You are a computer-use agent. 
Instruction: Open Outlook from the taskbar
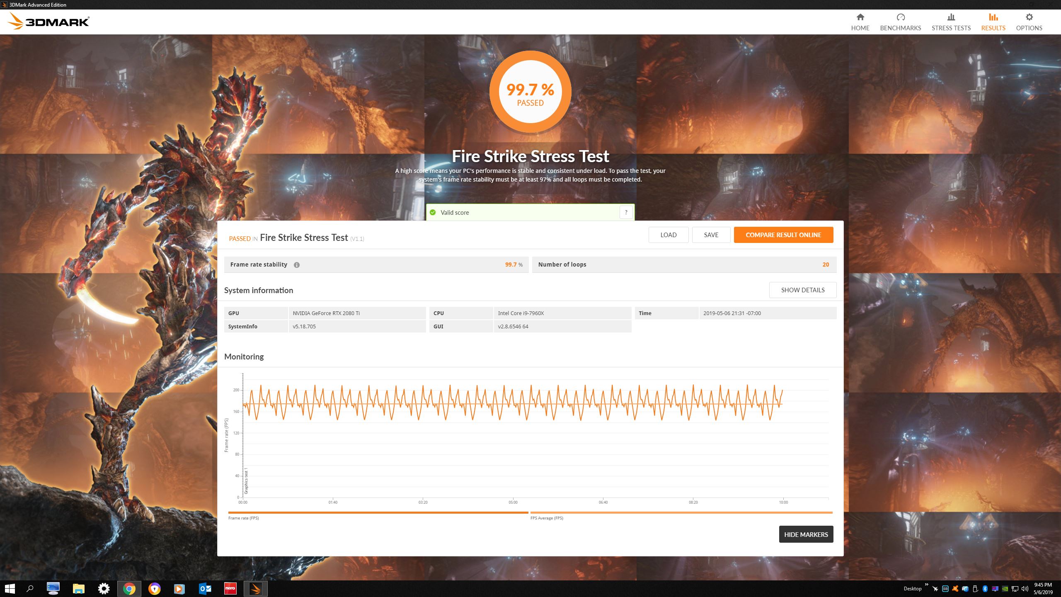coord(205,588)
